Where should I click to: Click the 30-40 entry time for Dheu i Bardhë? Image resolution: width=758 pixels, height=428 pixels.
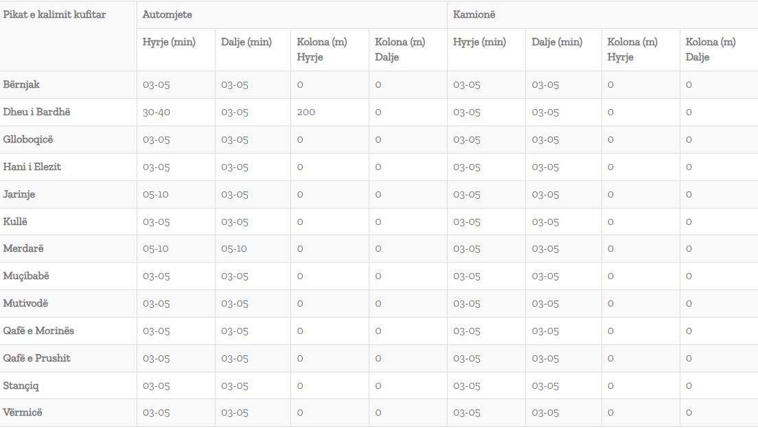pos(156,112)
